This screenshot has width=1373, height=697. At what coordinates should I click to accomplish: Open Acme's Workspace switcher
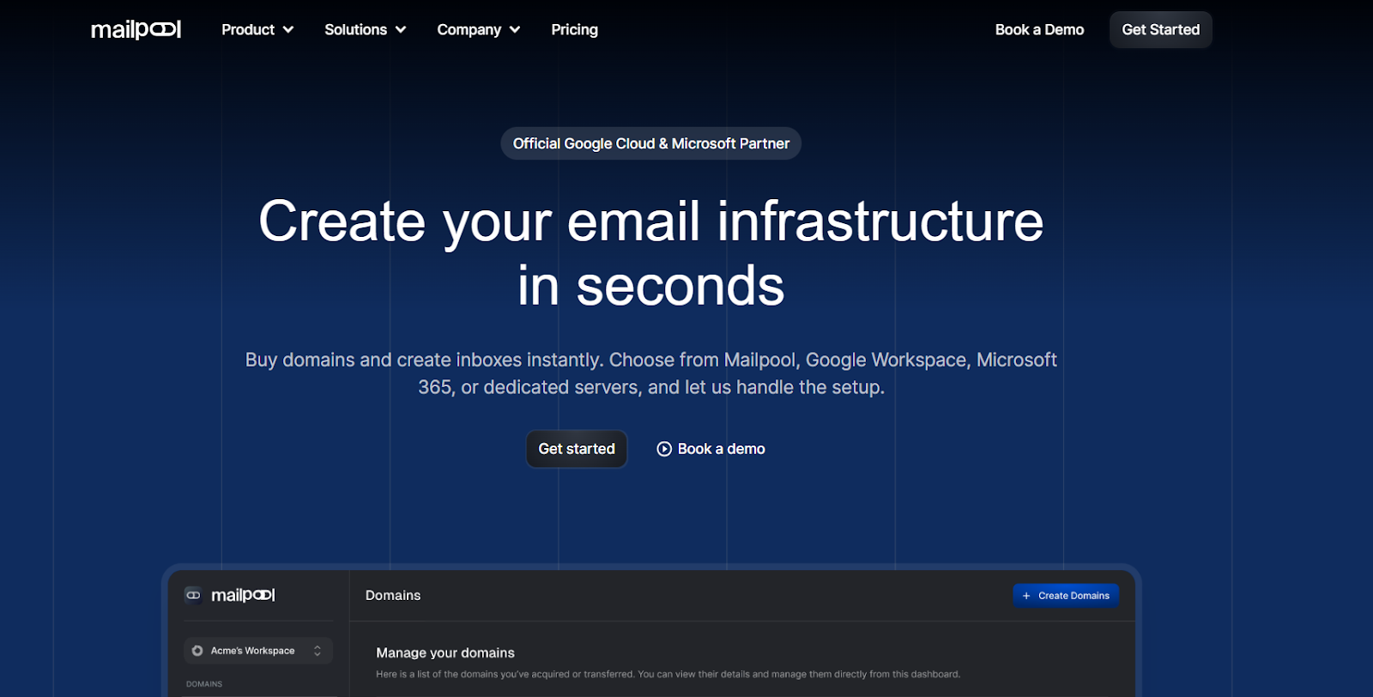coord(257,651)
